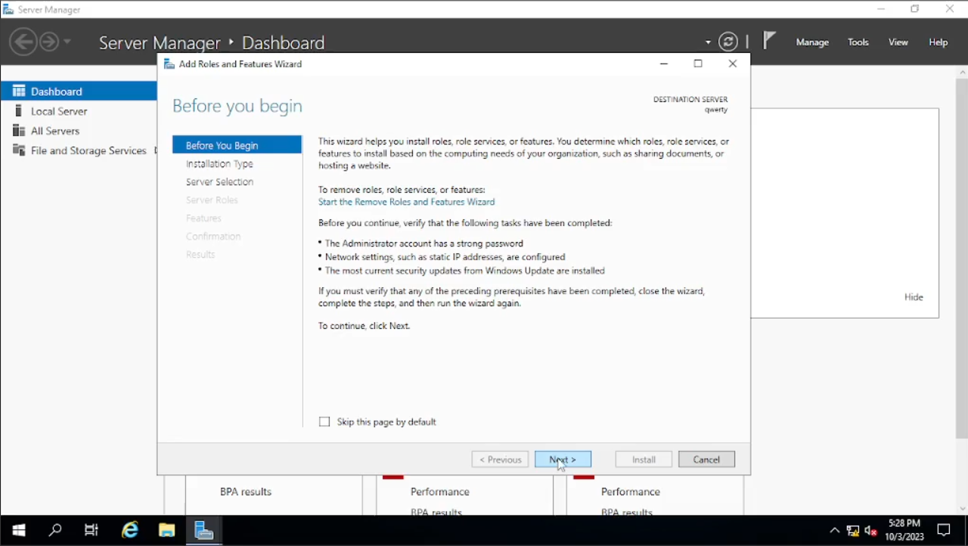Click the Server Manager refresh icon

click(x=728, y=42)
